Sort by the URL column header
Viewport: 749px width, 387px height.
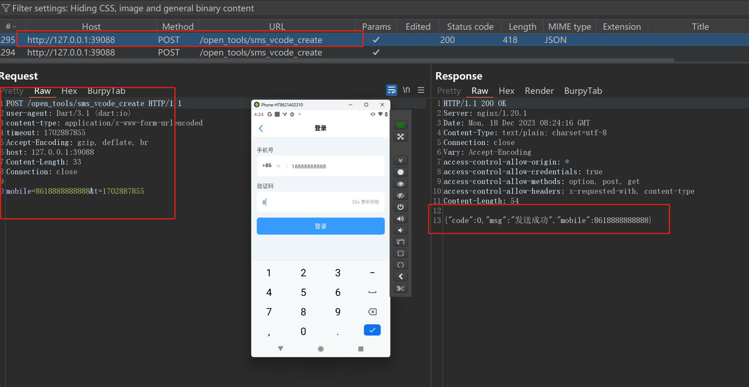point(277,27)
